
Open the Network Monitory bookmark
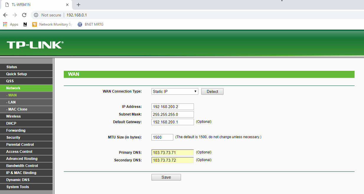(x=52, y=24)
